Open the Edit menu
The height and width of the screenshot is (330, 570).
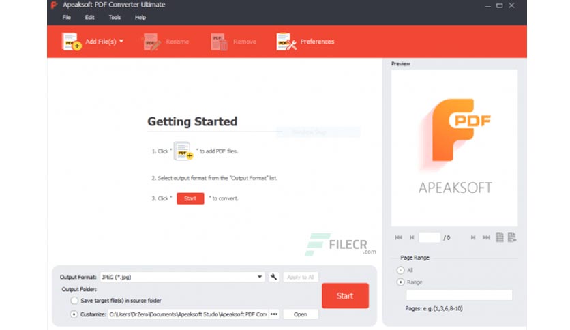click(90, 18)
